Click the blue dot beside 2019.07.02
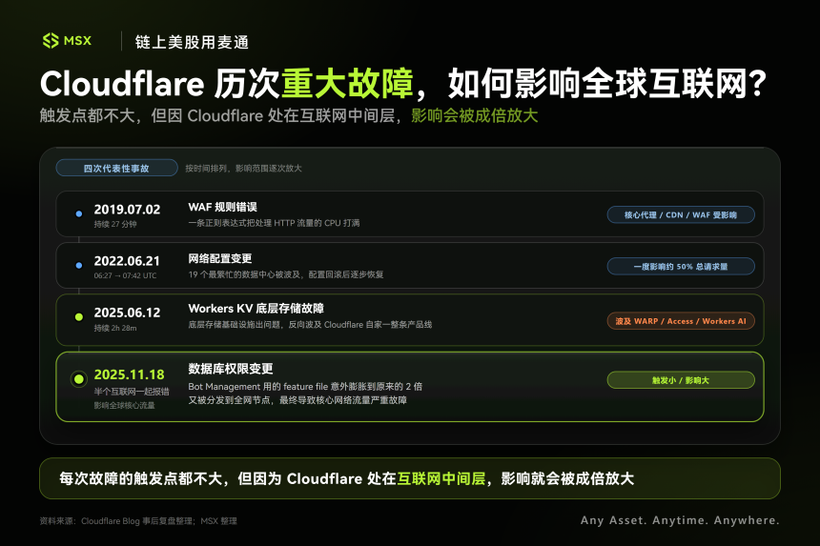This screenshot has width=820, height=546. pyautogui.click(x=79, y=213)
